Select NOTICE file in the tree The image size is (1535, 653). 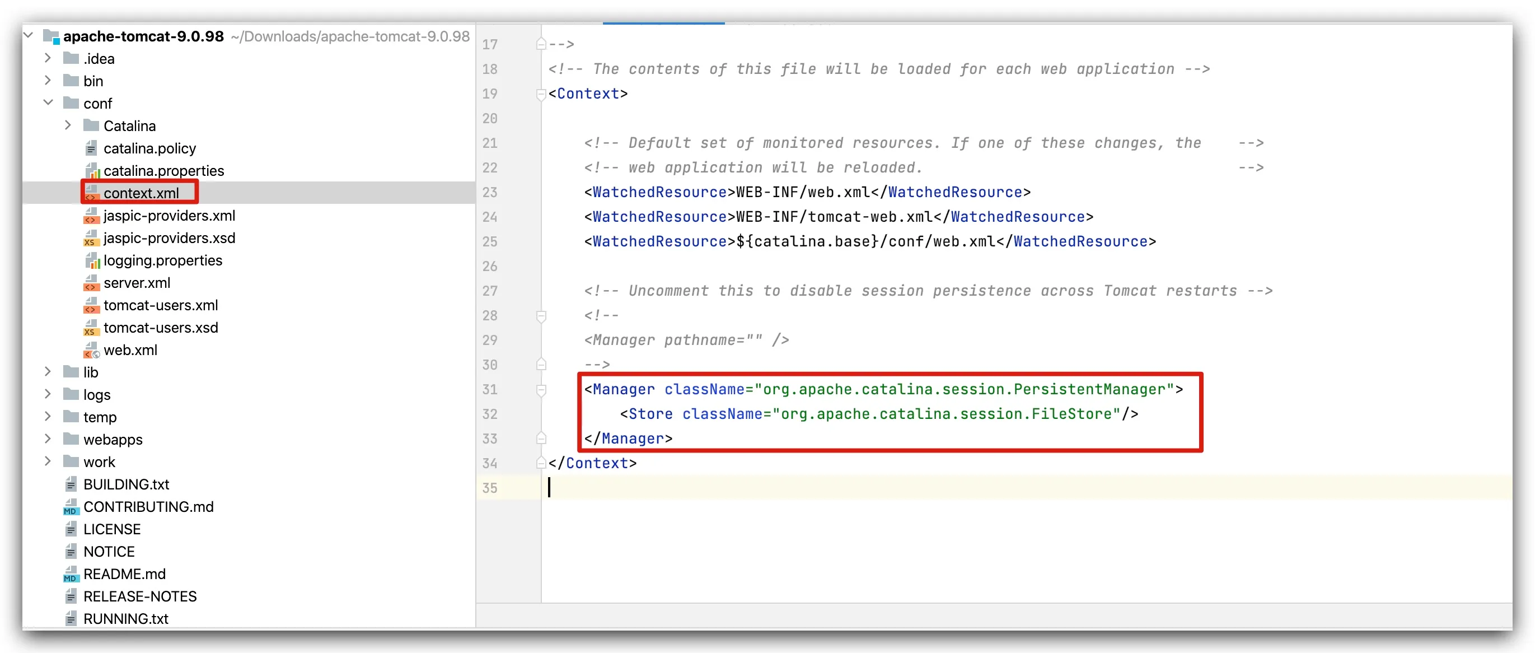click(109, 551)
